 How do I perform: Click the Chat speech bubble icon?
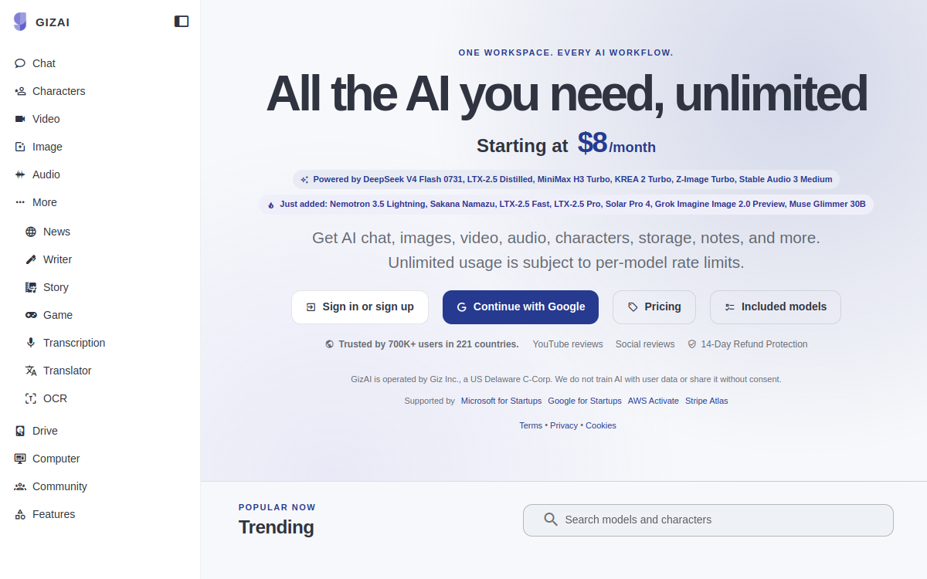click(x=20, y=63)
